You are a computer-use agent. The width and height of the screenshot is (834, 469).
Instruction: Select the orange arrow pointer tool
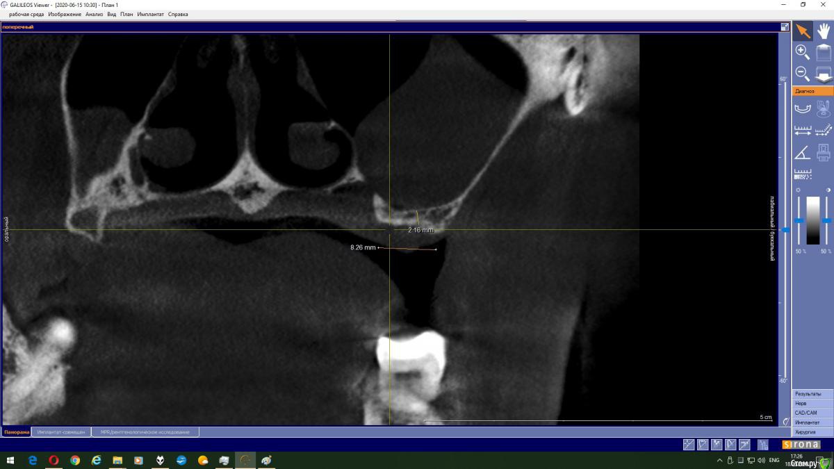[x=803, y=31]
